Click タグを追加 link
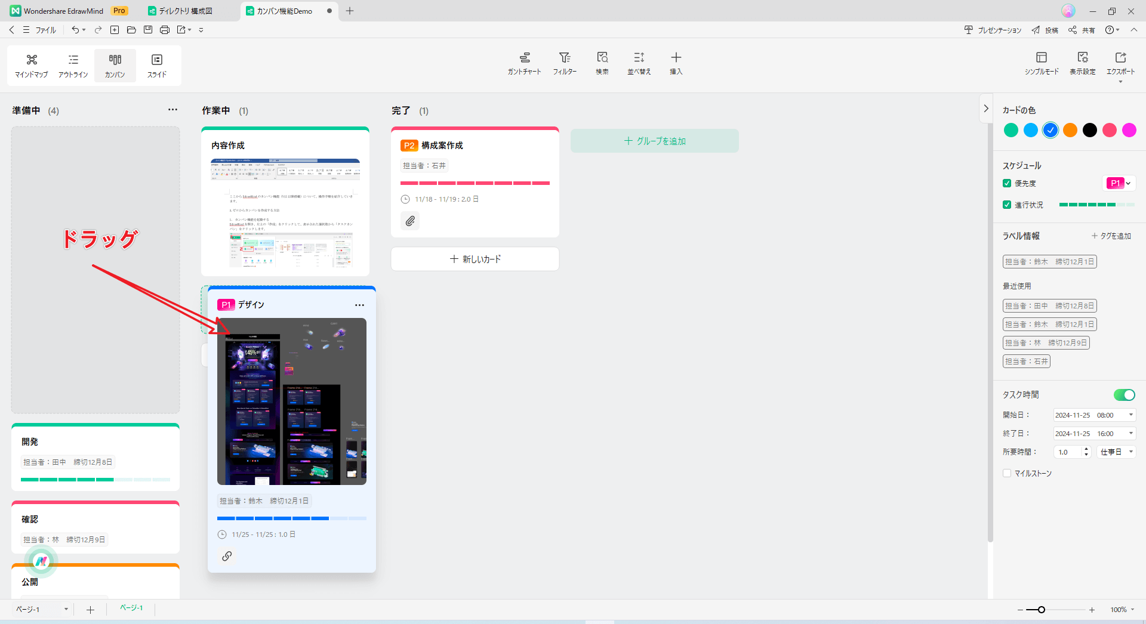1146x624 pixels. click(x=1111, y=236)
